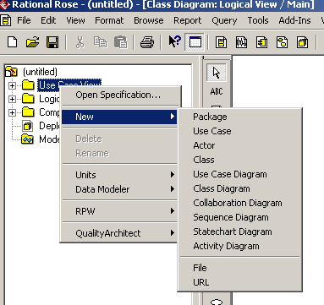Select the ABC text box tool

217,91
